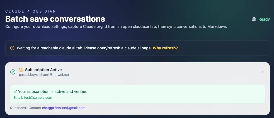Image resolution: width=274 pixels, height=118 pixels.
Task: Open the chatgpt2notion@gmail.com contact link
Action: click(x=64, y=108)
